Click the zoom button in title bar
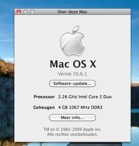The height and width of the screenshot is (146, 139). [x=33, y=12]
